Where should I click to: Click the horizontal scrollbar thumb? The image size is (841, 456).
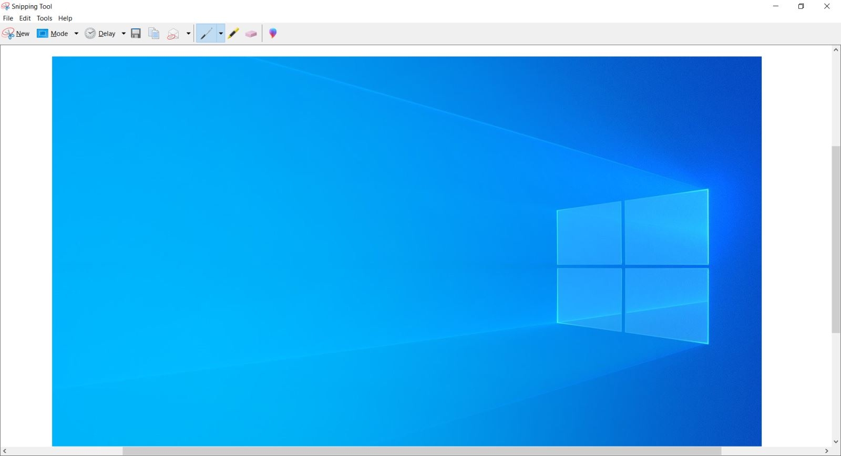[x=422, y=451]
